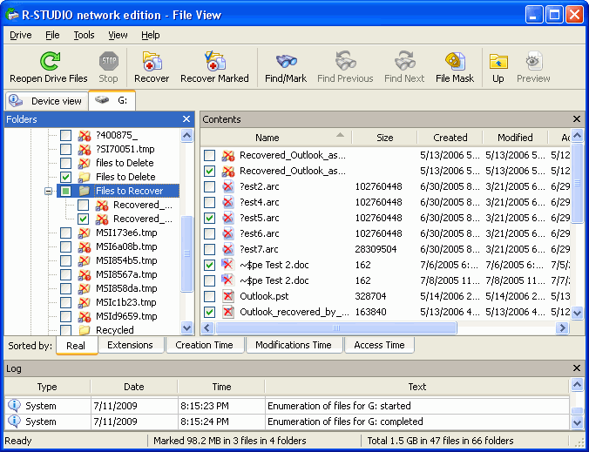
Task: Click Contents horizontal scroll right arrow
Action: coord(562,328)
